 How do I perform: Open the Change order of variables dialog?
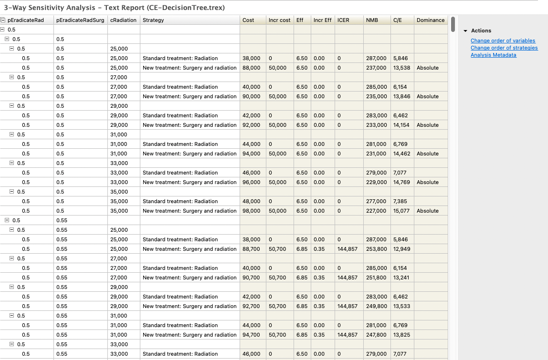coord(503,41)
